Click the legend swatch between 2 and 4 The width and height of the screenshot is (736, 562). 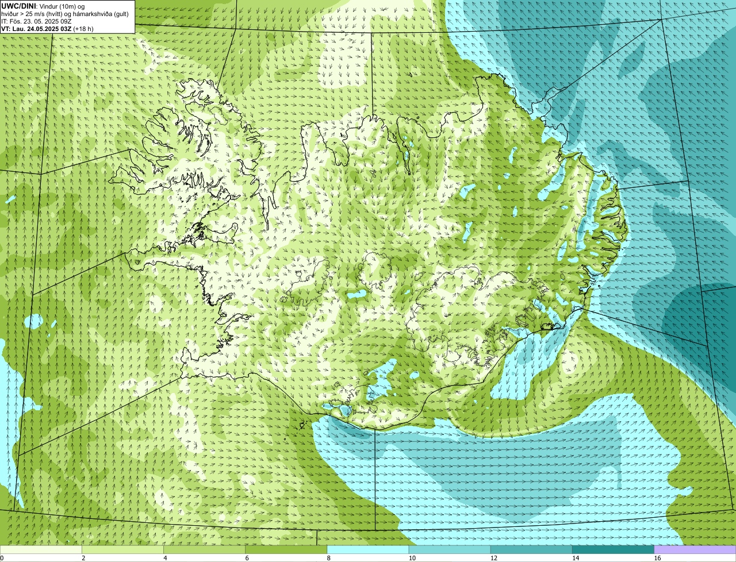pos(122,549)
